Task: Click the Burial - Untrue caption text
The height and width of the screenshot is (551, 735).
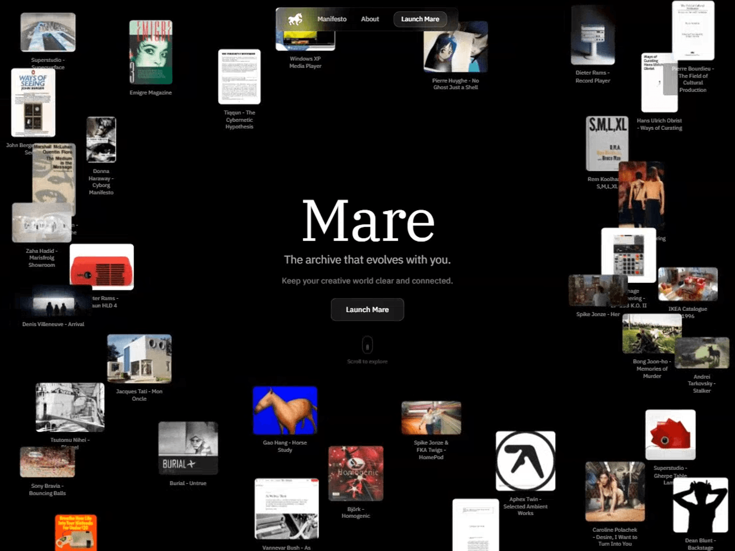Action: [x=188, y=483]
